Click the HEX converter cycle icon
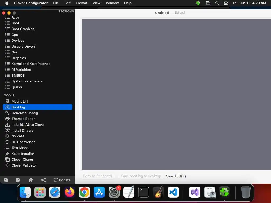Screen dimensions: 271x203 (x=7, y=142)
